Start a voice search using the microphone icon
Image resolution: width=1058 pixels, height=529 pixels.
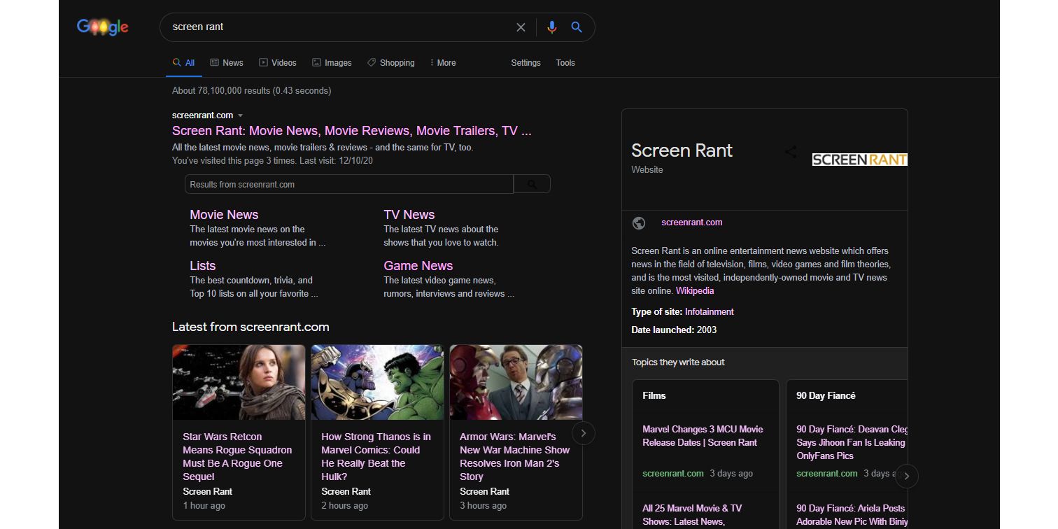551,27
